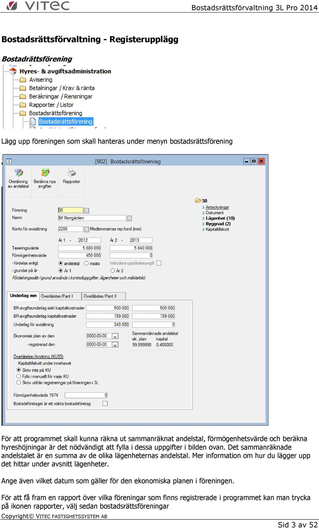Click Underlag för avsättning field 340 000
The height and width of the screenshot is (528, 319).
(x=107, y=325)
